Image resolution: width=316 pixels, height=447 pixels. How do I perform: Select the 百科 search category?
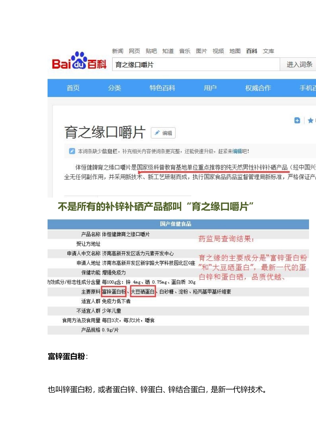click(252, 51)
